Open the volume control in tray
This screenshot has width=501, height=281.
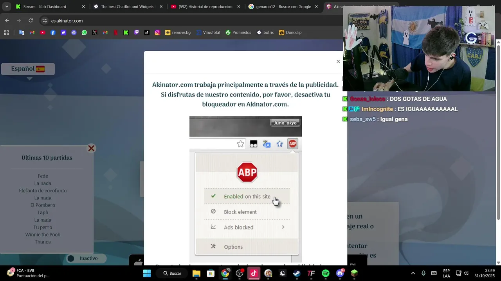466,273
